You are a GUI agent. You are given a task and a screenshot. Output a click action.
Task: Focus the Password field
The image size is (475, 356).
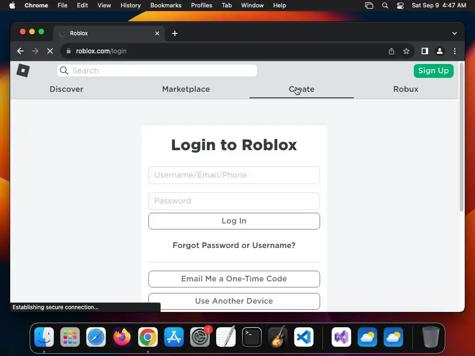234,201
